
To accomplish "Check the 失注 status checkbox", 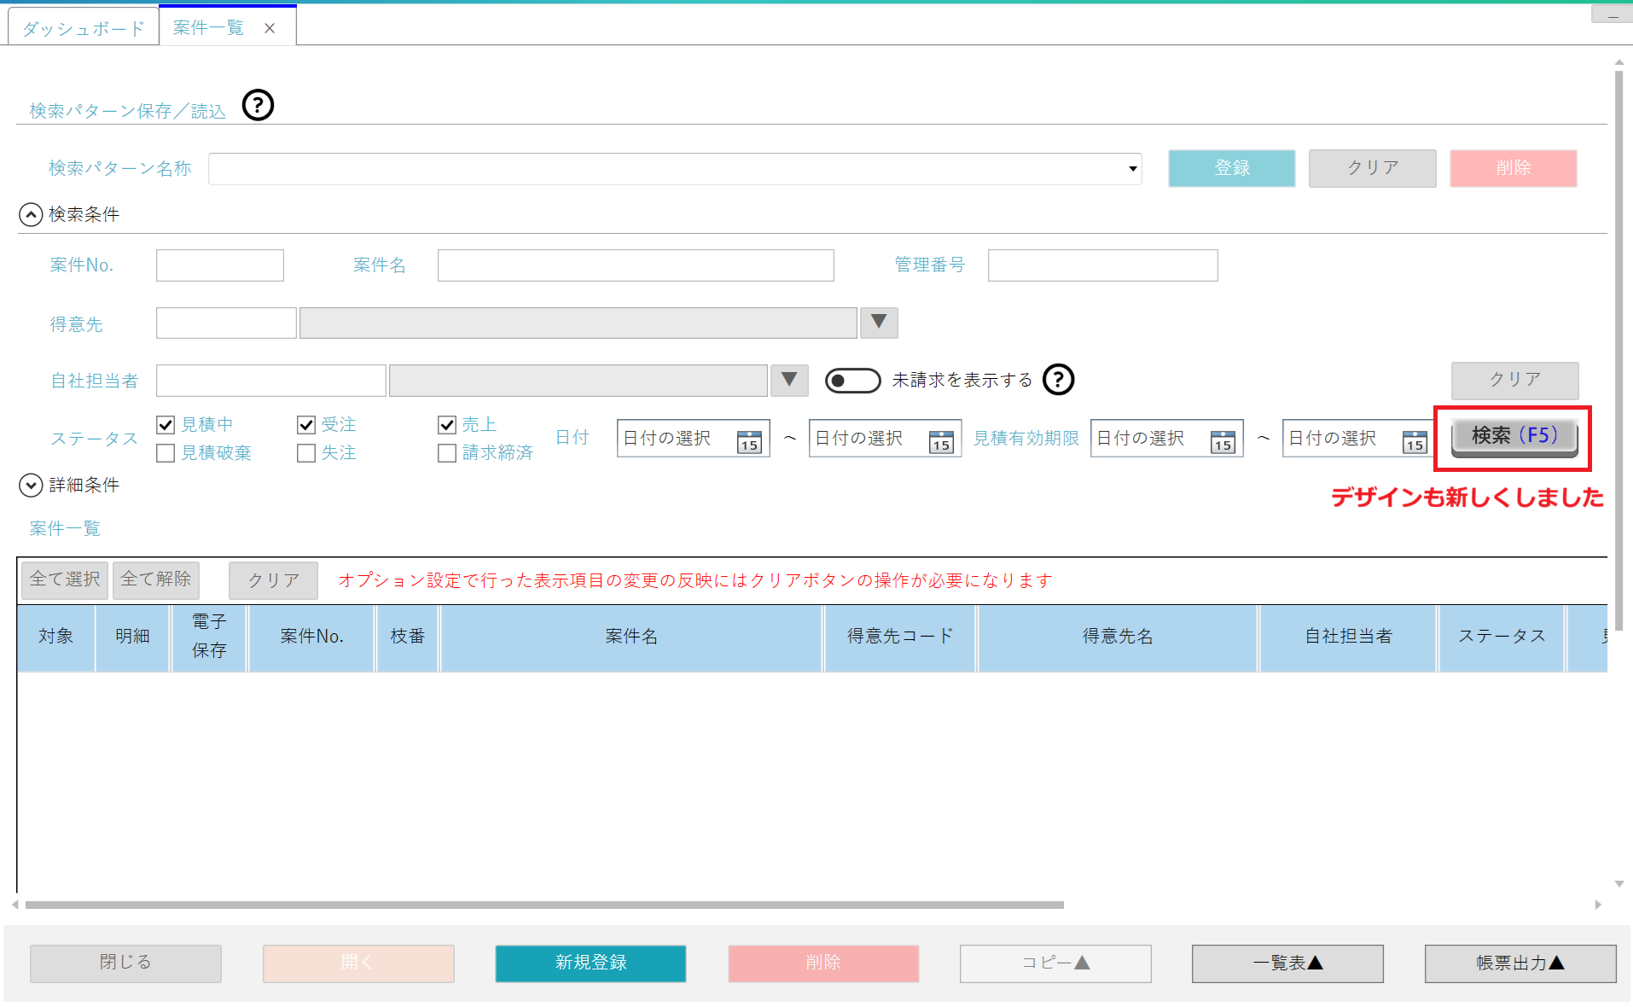I will pyautogui.click(x=306, y=453).
